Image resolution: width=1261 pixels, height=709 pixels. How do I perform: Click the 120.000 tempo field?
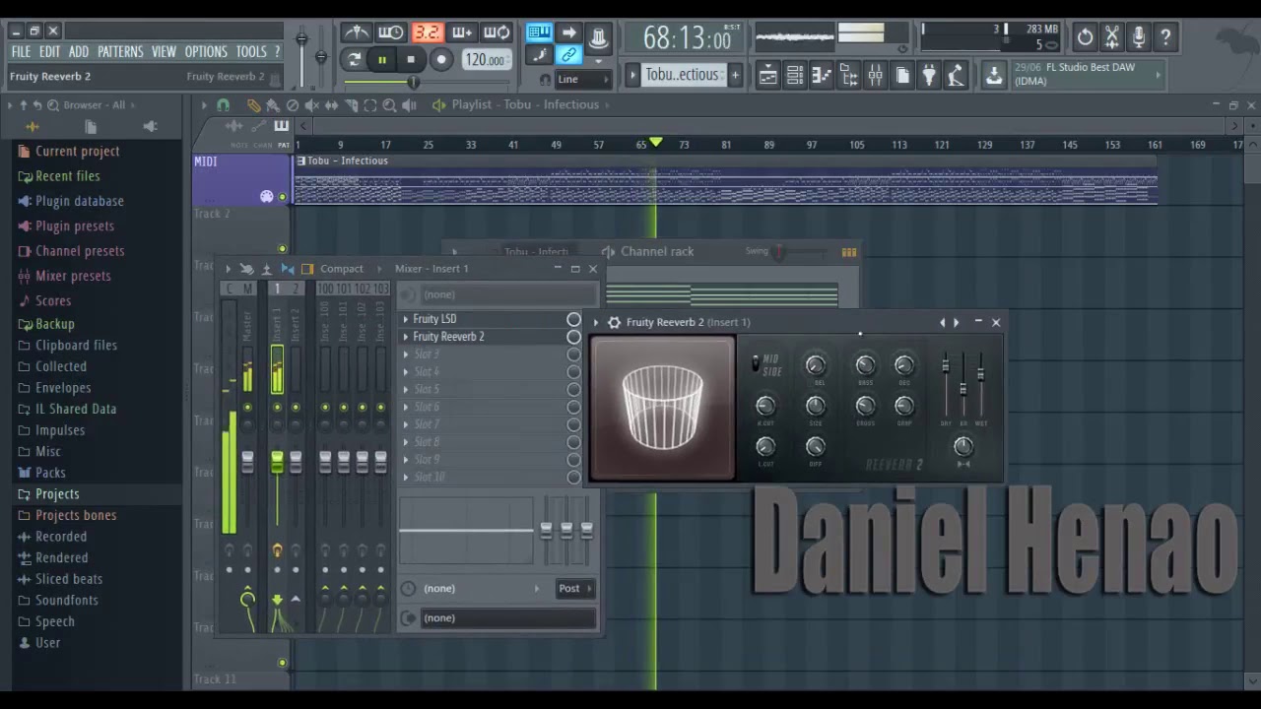click(486, 59)
